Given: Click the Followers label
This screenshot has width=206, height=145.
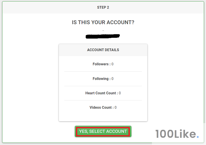Looking at the screenshot, I should click(101, 64).
